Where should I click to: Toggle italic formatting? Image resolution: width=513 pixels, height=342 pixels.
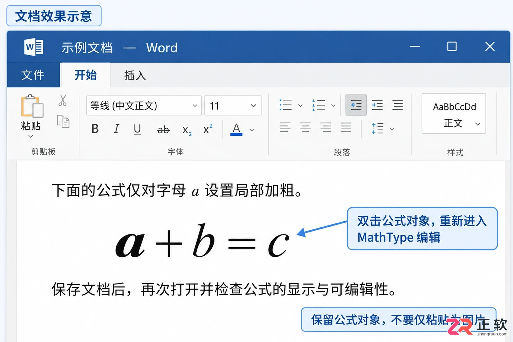[x=116, y=129]
